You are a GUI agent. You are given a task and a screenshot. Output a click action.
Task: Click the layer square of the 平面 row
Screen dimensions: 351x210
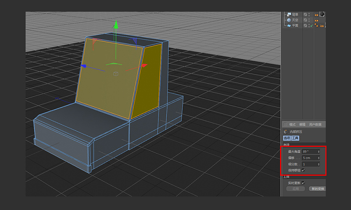tap(305, 25)
